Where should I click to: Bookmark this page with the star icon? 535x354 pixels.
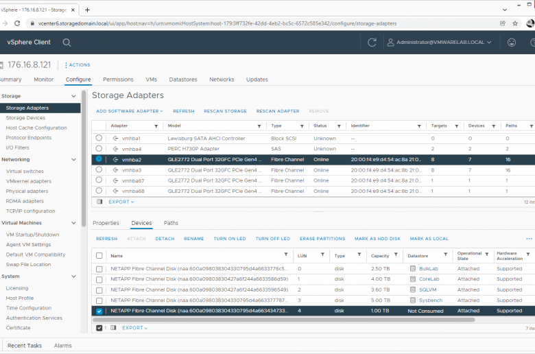(x=515, y=23)
